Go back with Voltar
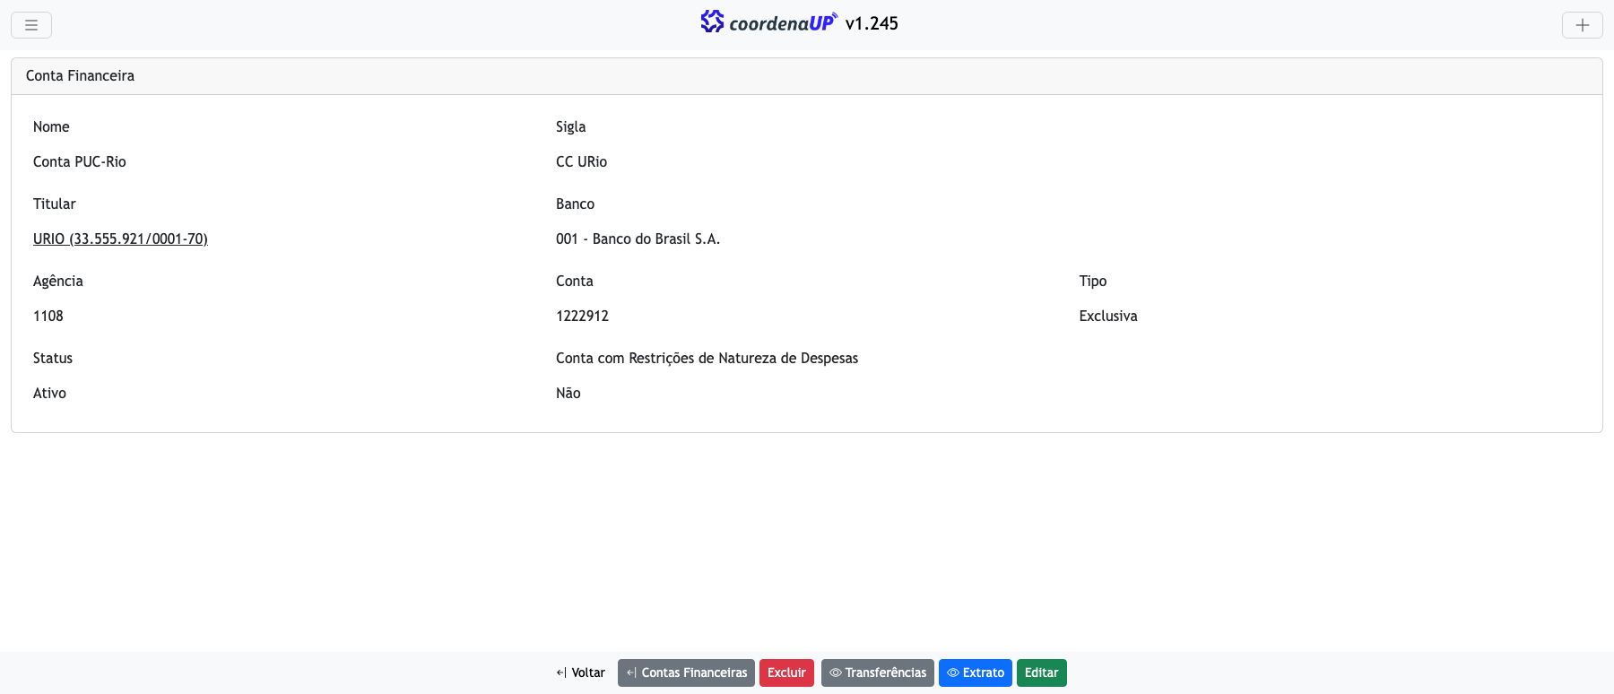1614x694 pixels. tap(581, 672)
